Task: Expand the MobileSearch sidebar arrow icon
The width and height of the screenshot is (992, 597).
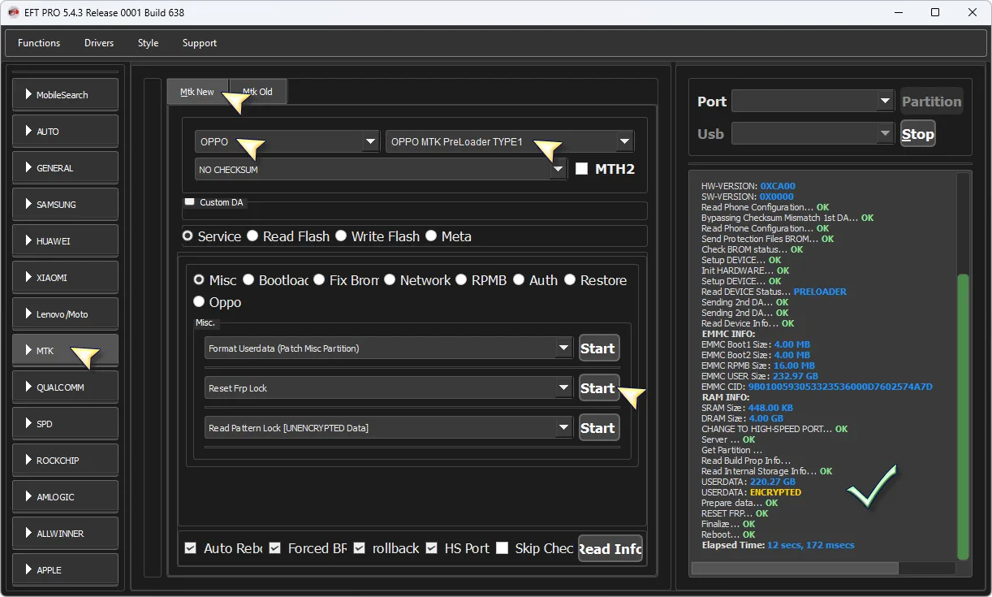Action: (x=28, y=95)
